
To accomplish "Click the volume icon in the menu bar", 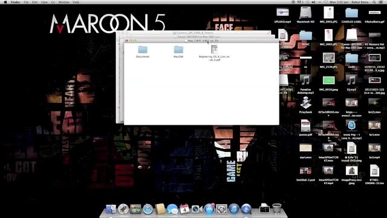I will point(313,2).
